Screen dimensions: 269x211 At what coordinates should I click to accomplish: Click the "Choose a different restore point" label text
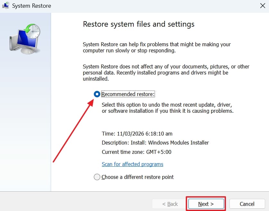pos(138,177)
